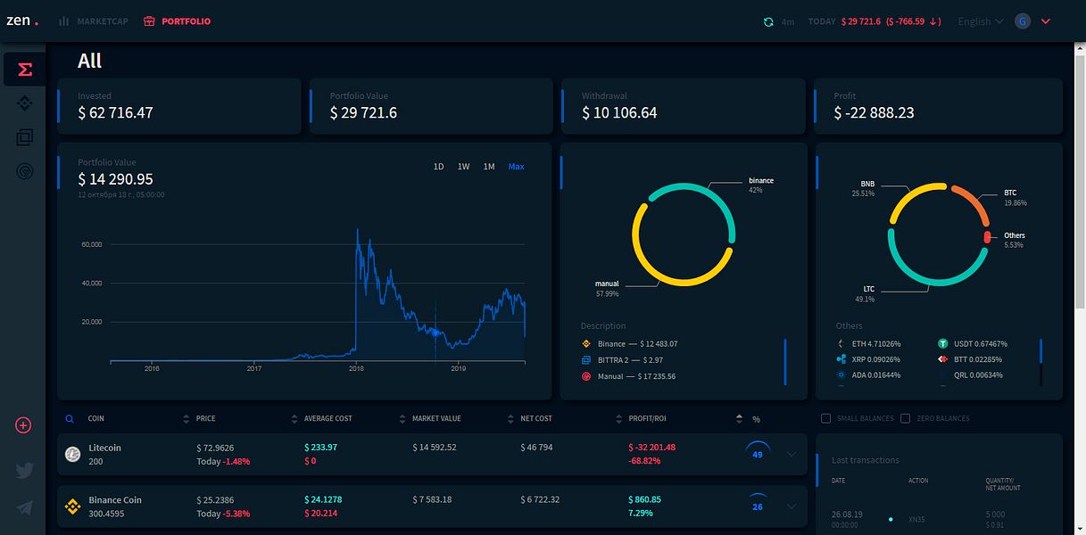The width and height of the screenshot is (1086, 535).
Task: Click the Litecoin 49 percent gauge
Action: [757, 454]
